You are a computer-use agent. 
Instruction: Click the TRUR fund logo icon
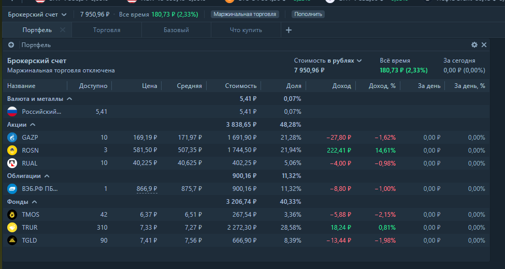(12, 228)
